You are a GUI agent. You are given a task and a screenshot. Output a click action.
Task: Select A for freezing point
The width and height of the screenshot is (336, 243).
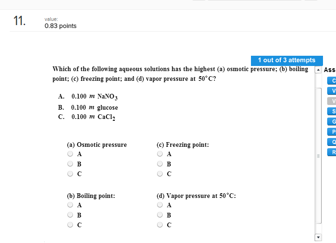(160, 154)
